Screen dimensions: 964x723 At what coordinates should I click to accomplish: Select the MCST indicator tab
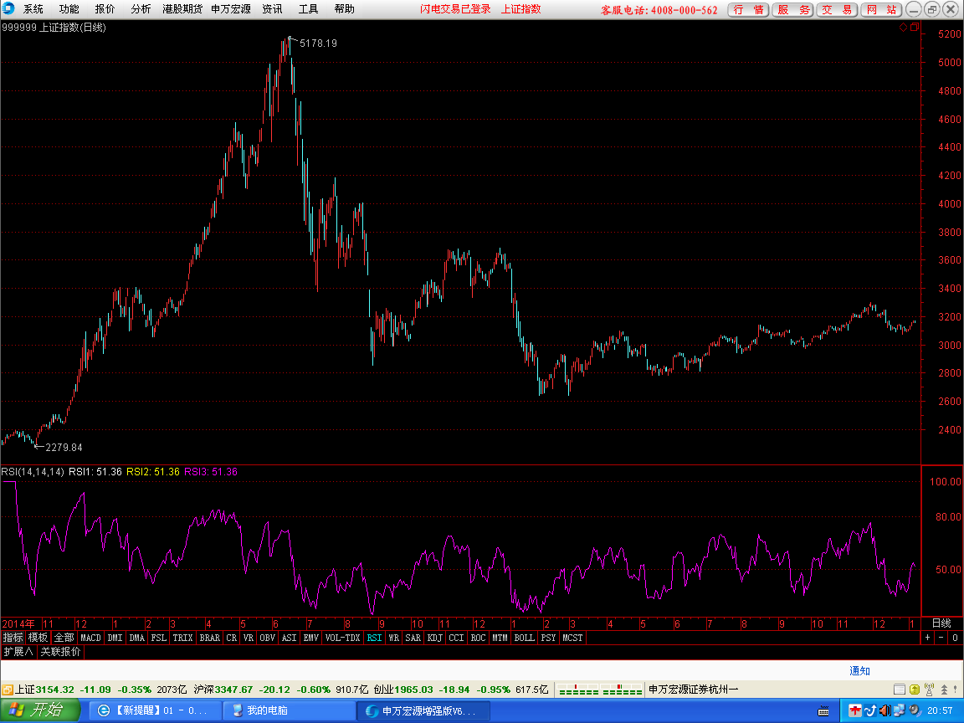(572, 638)
